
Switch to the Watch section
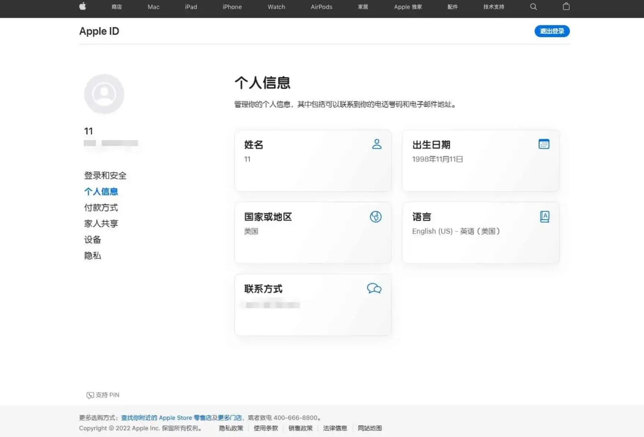pyautogui.click(x=276, y=6)
